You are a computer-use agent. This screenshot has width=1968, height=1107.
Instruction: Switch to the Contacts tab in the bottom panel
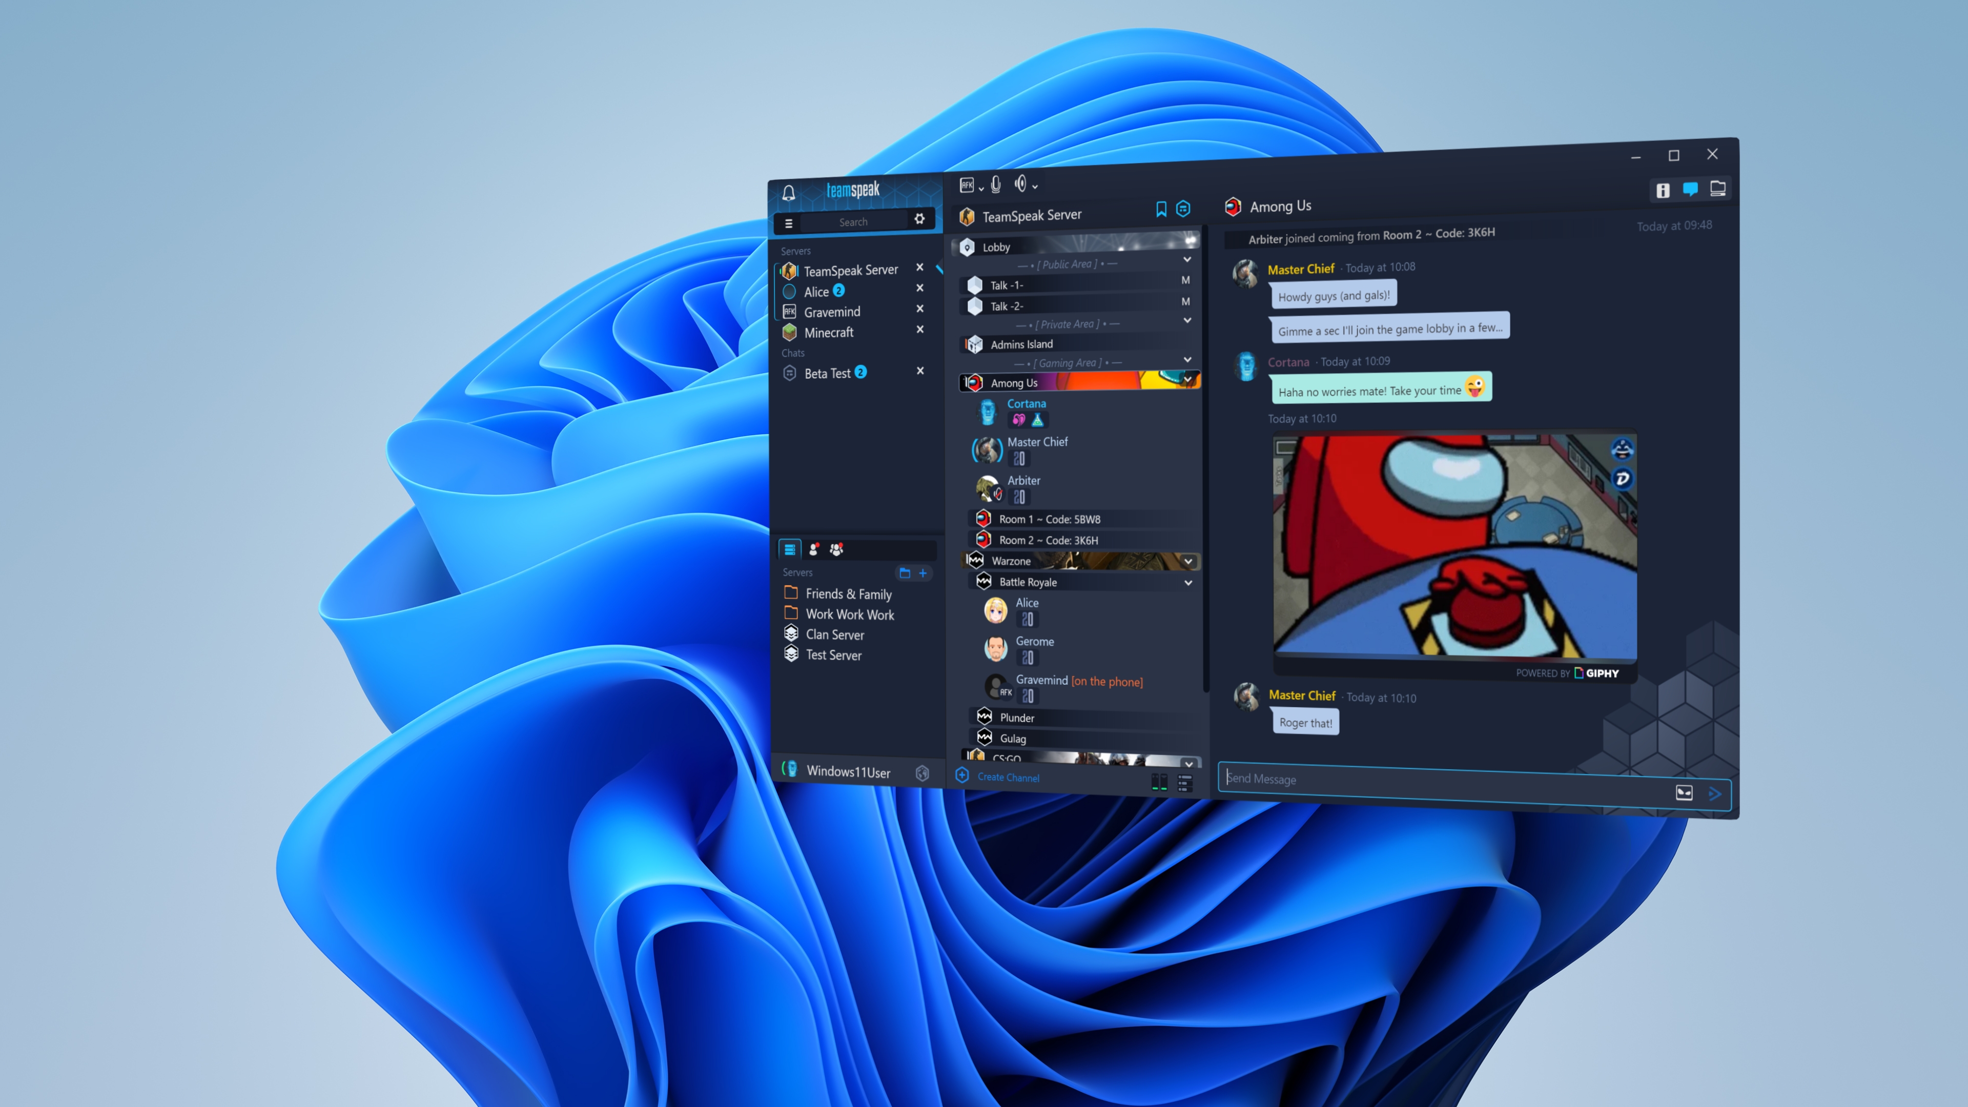pyautogui.click(x=814, y=550)
